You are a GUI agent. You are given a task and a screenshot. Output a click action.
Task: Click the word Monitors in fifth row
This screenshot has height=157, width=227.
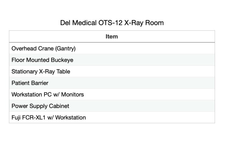(x=72, y=95)
